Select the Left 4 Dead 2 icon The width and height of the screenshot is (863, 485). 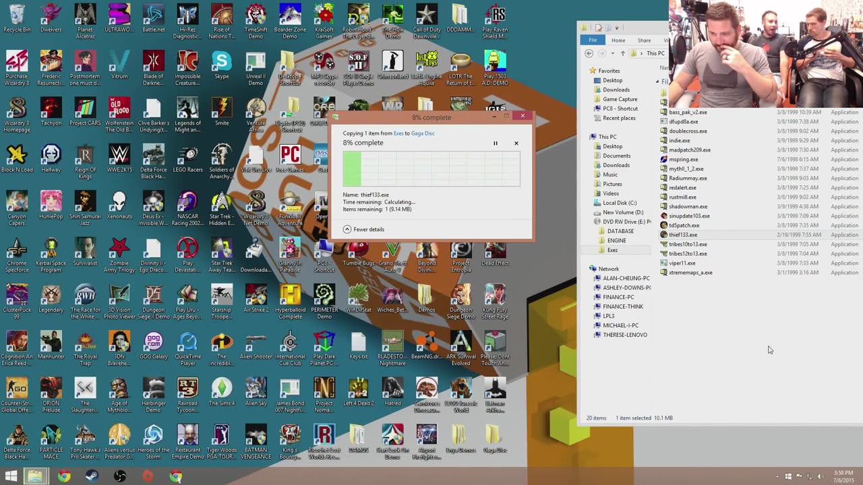(358, 391)
